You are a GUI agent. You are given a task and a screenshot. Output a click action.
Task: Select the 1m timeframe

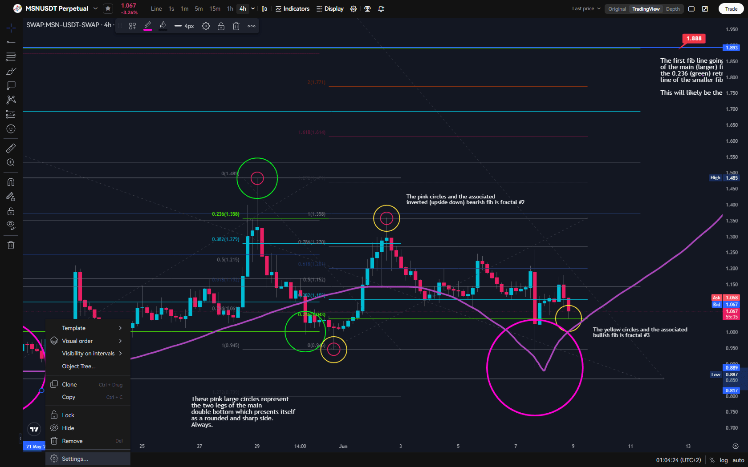(184, 8)
